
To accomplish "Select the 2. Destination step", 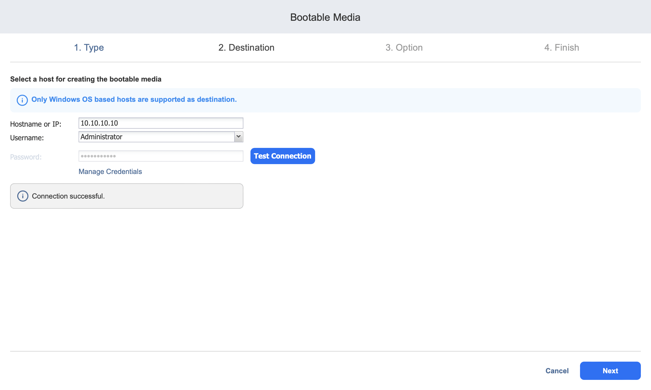I will coord(246,48).
